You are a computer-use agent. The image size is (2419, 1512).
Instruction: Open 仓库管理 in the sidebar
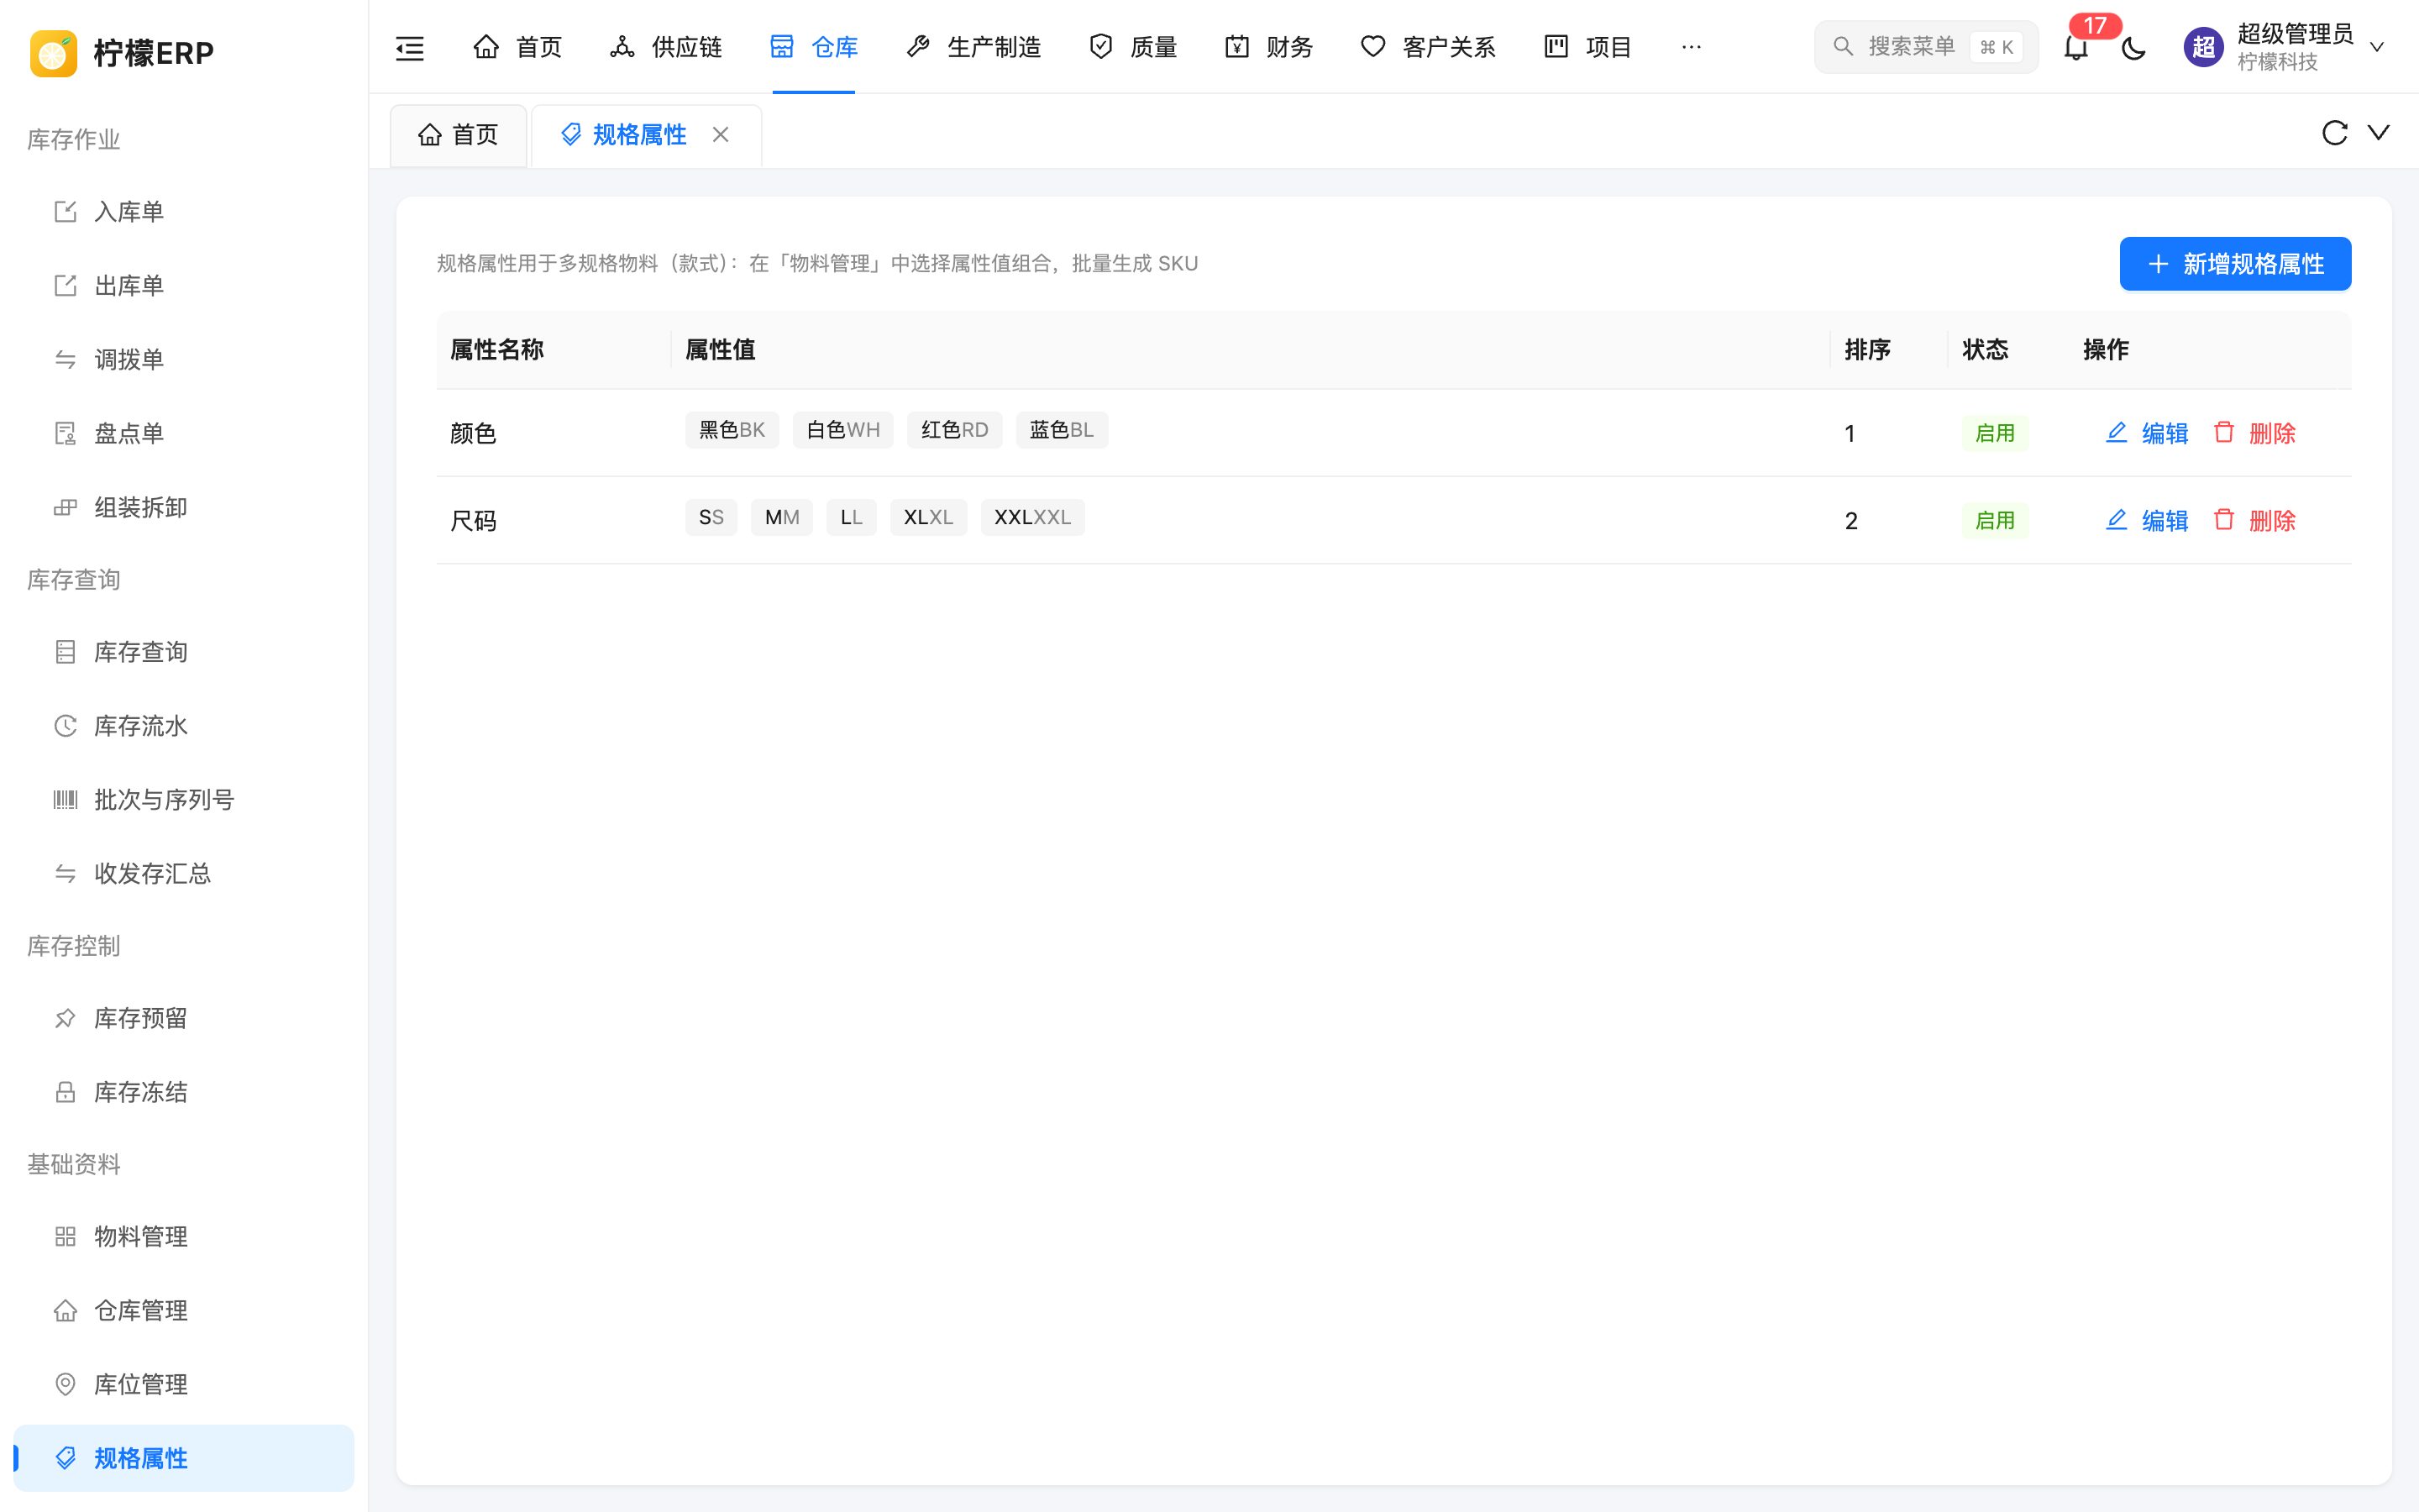pos(184,1311)
